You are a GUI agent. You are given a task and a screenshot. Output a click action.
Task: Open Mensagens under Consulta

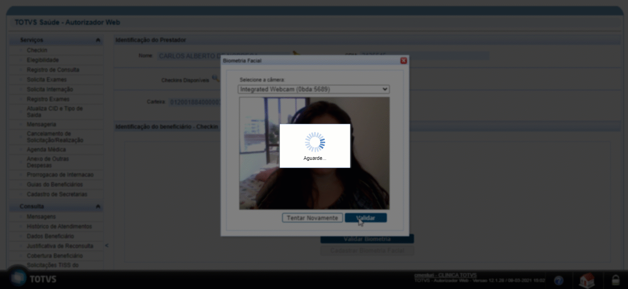[x=41, y=217]
